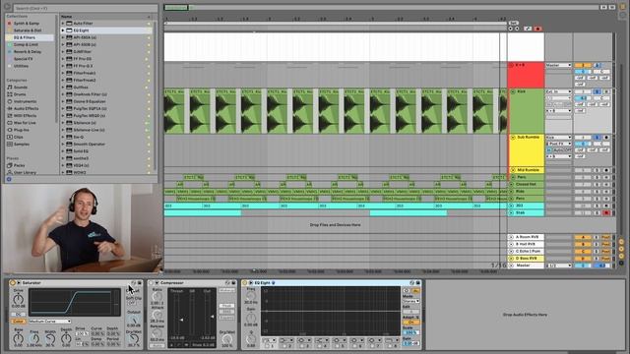Click Compressor Expand mode button

tap(226, 318)
